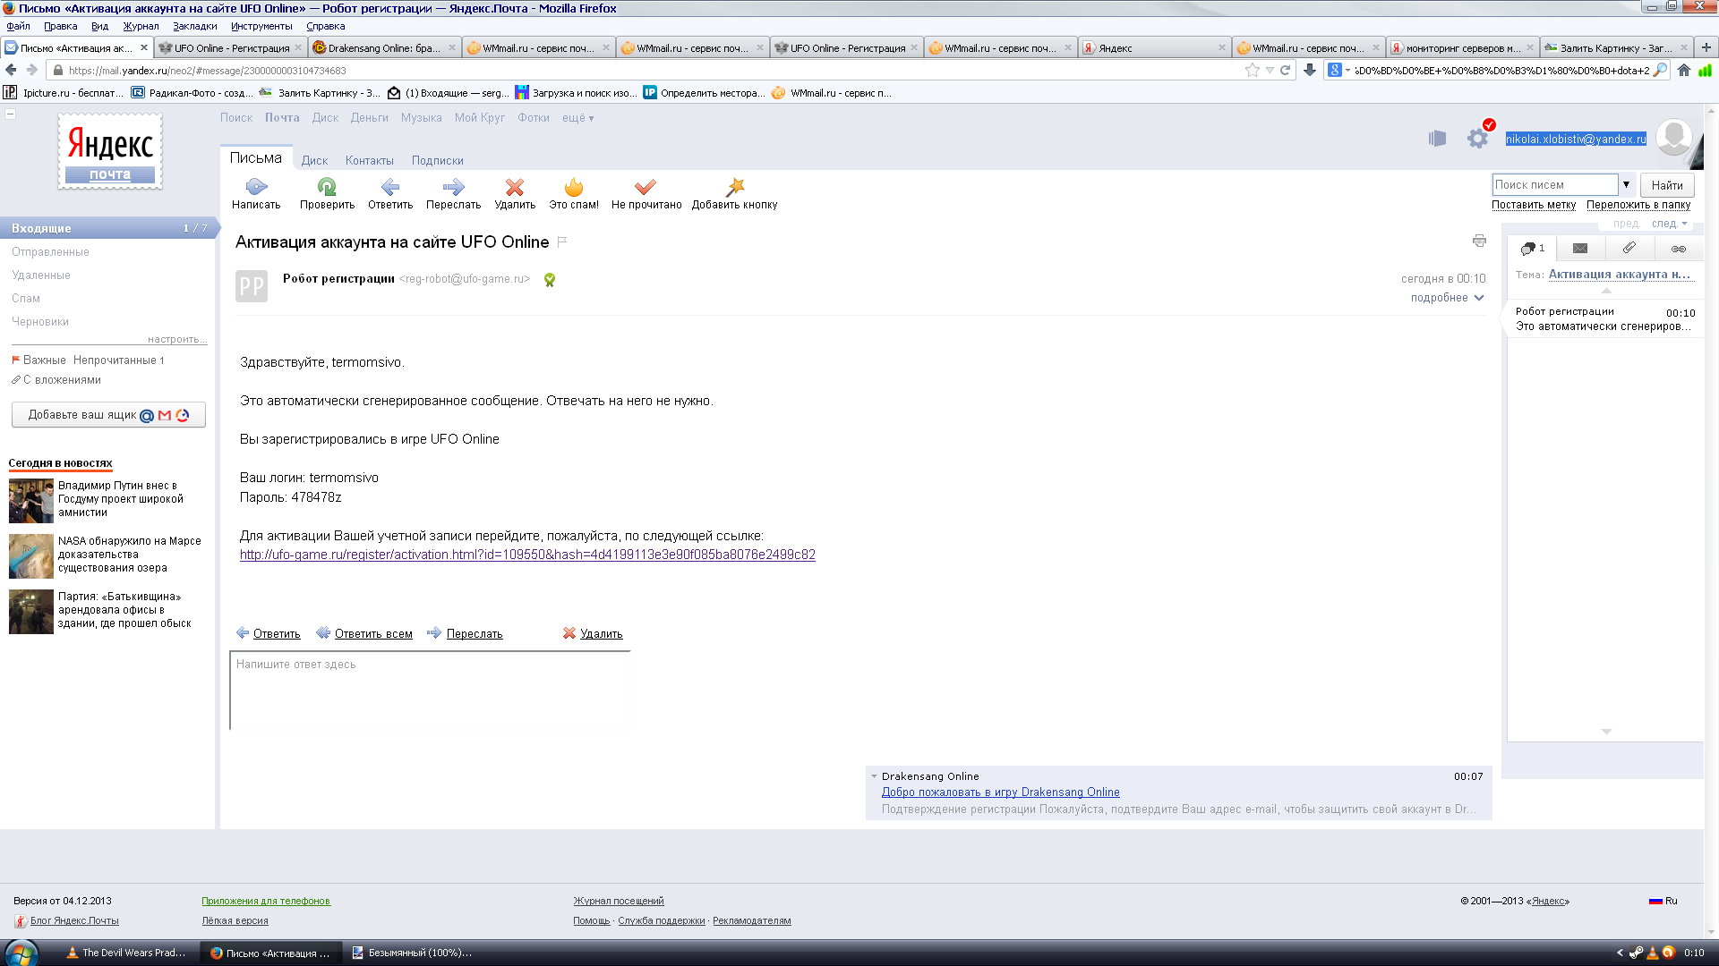Click the Windows Start orb
Screen dimensions: 1719x966
tap(21, 953)
